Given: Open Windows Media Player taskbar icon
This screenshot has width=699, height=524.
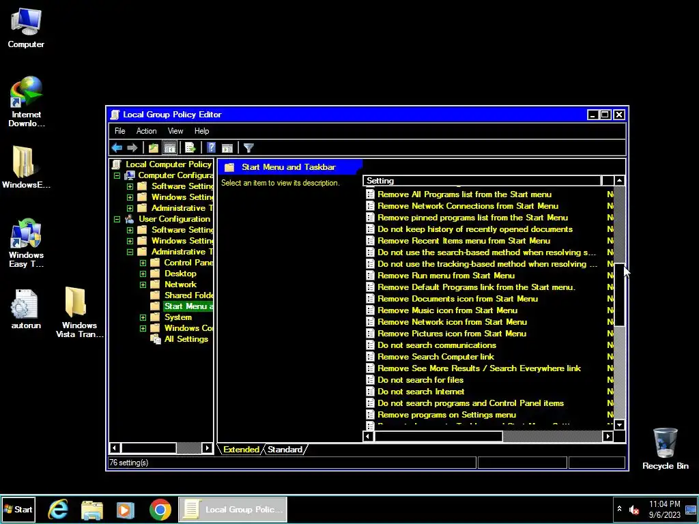Looking at the screenshot, I should click(x=126, y=510).
